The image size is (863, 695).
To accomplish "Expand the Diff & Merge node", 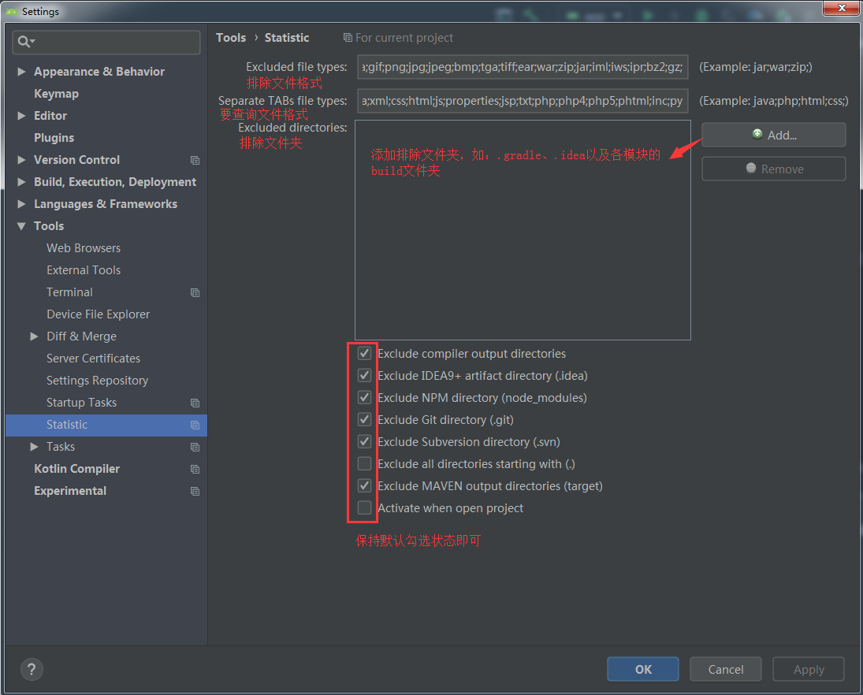I will tap(34, 336).
